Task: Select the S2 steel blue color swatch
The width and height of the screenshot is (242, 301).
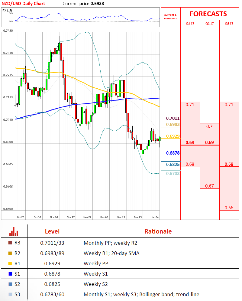Action: (10, 284)
